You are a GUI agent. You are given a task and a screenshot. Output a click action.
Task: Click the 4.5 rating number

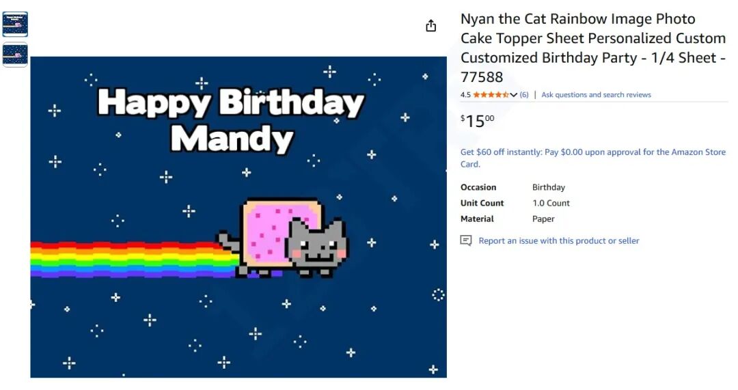coord(465,95)
